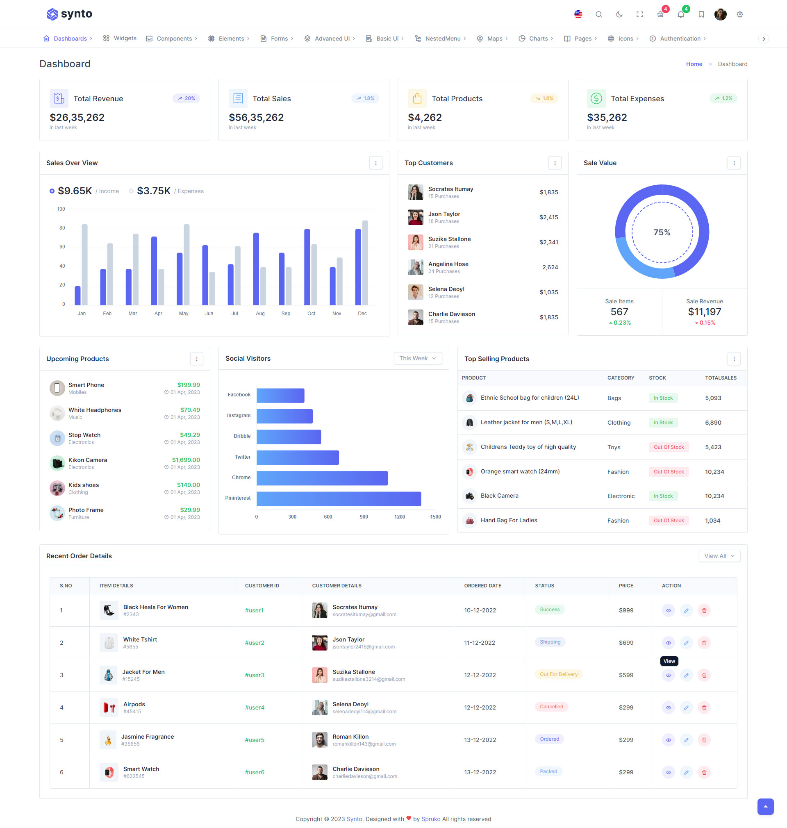Open the Home breadcrumb link

click(694, 64)
